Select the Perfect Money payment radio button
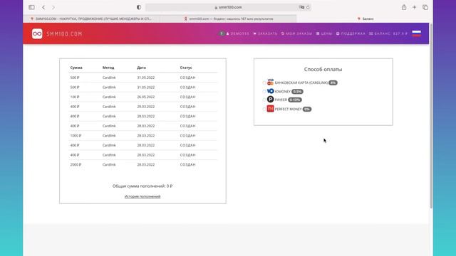This screenshot has width=456, height=256. 264,109
